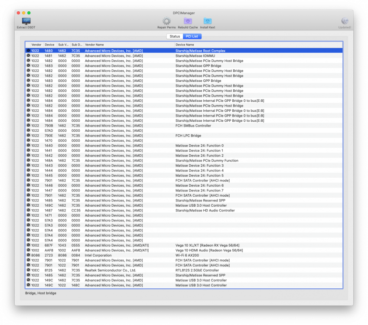The height and width of the screenshot is (325, 368).
Task: Click device ID 790E cell
Action: pos(49,136)
